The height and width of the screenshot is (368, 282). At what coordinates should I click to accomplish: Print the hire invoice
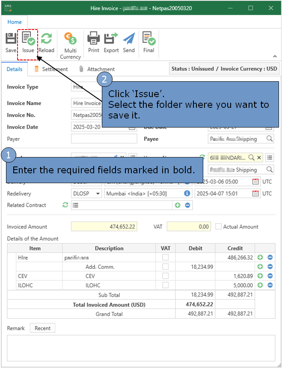click(93, 43)
